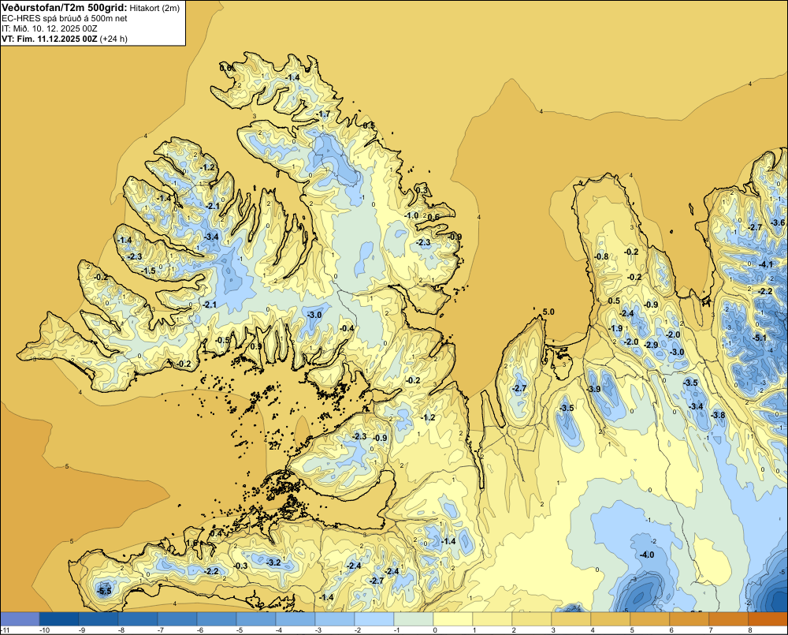788x635 pixels.
Task: Click the '-2' legend scale label
Action: (x=357, y=630)
